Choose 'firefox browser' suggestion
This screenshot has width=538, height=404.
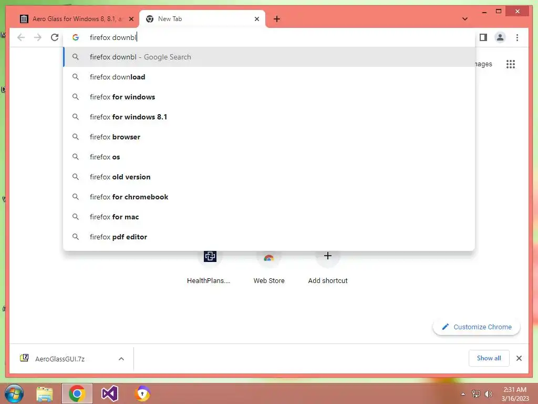[270, 137]
